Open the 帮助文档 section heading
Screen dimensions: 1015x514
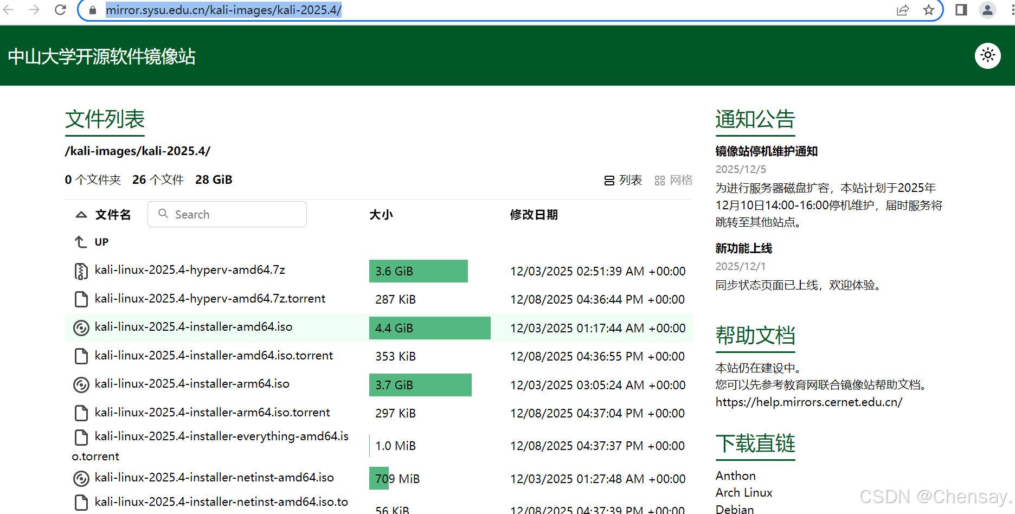point(755,336)
